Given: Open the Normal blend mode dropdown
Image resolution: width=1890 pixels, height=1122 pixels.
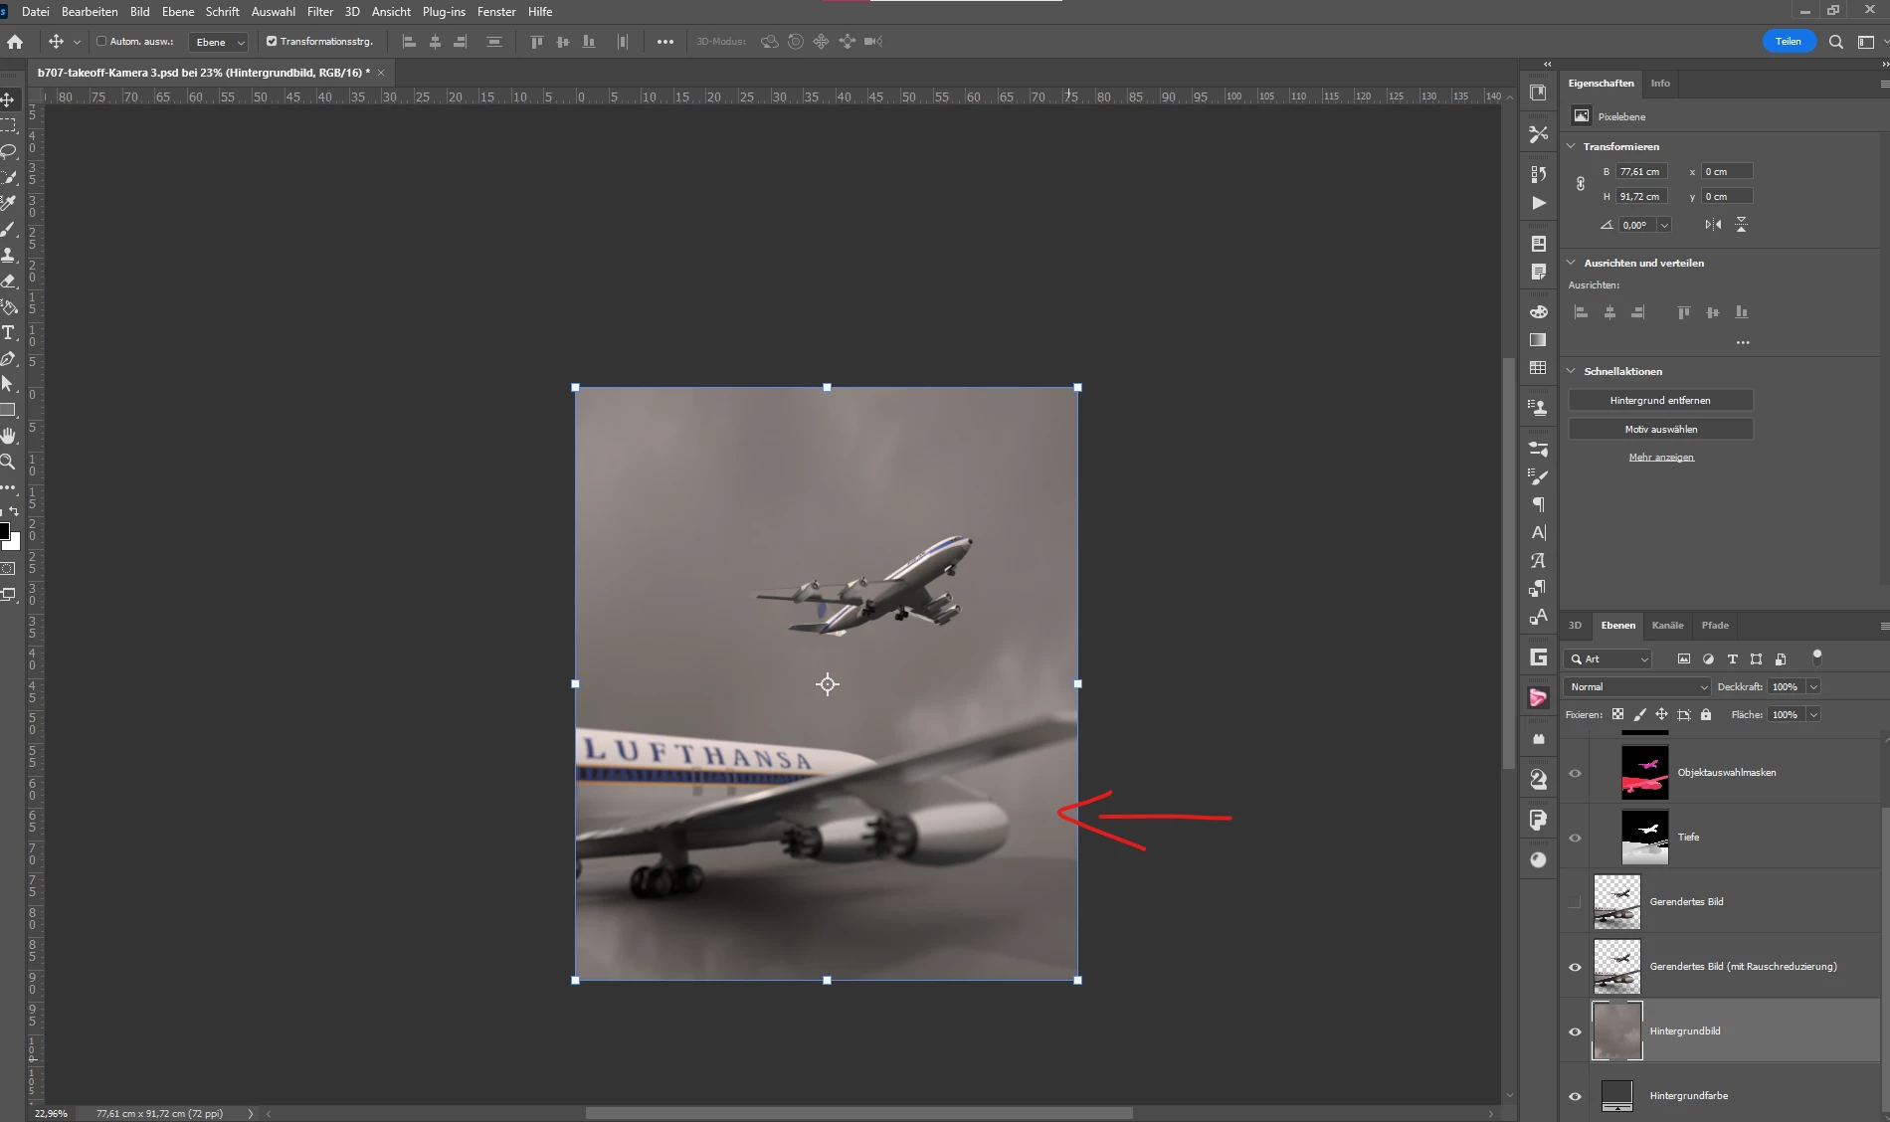Looking at the screenshot, I should (x=1637, y=686).
